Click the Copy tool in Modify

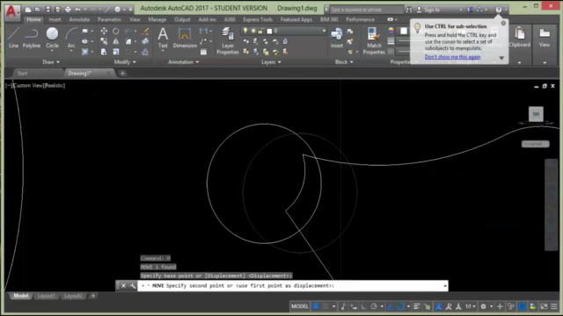pyautogui.click(x=104, y=41)
